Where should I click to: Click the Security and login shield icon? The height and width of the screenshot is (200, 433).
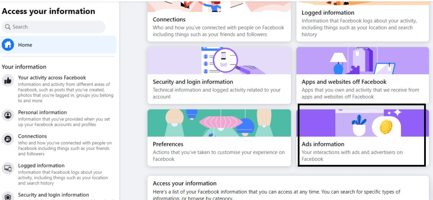pyautogui.click(x=8, y=196)
